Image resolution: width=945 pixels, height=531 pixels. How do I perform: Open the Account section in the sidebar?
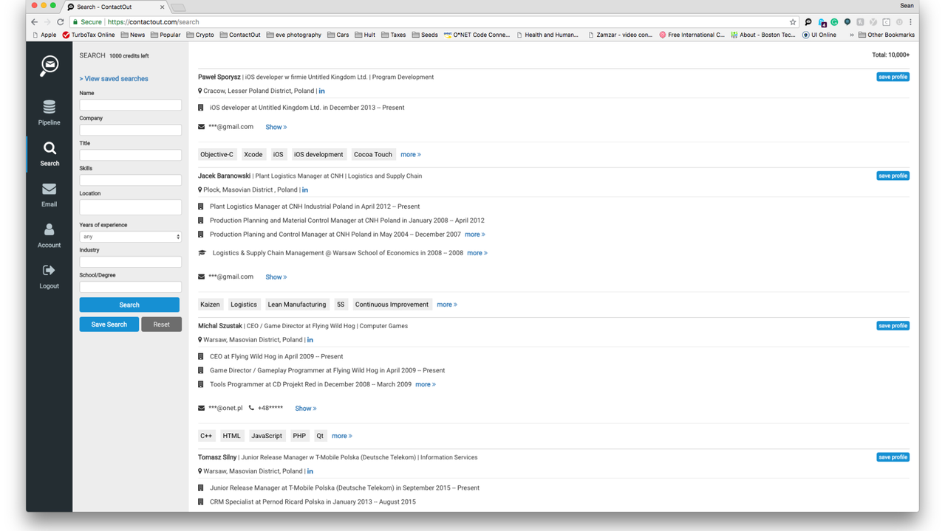pyautogui.click(x=49, y=235)
